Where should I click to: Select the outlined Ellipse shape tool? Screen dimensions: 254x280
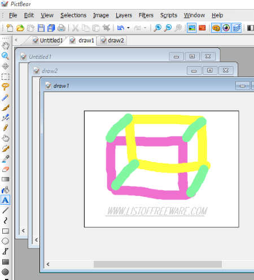(x=5, y=241)
